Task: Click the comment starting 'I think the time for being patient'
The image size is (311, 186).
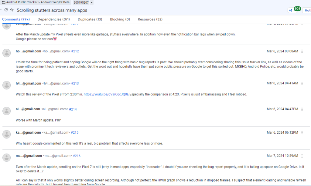Action: click(x=160, y=67)
